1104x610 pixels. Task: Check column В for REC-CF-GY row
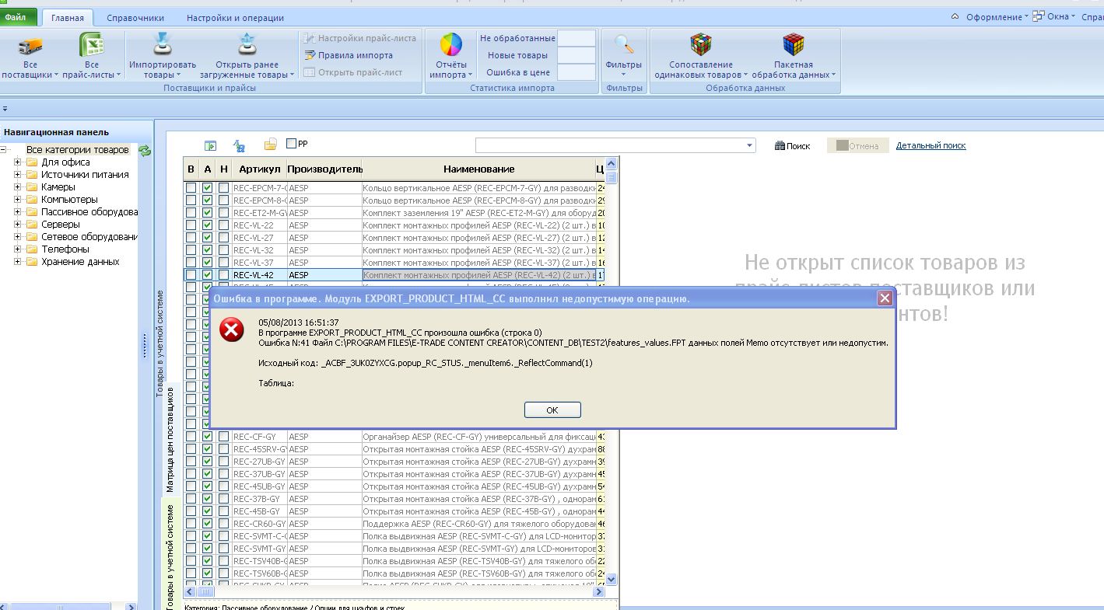click(x=191, y=437)
